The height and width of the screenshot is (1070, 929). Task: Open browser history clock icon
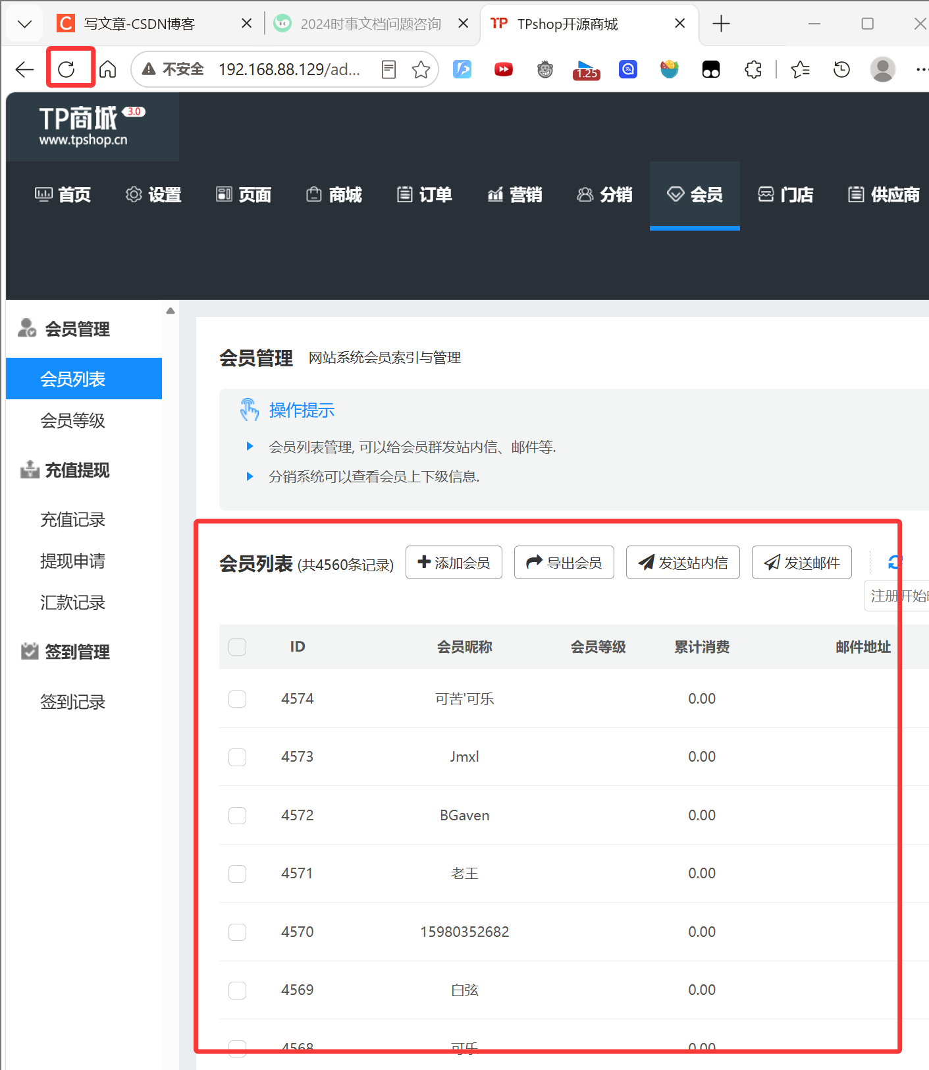click(x=841, y=69)
